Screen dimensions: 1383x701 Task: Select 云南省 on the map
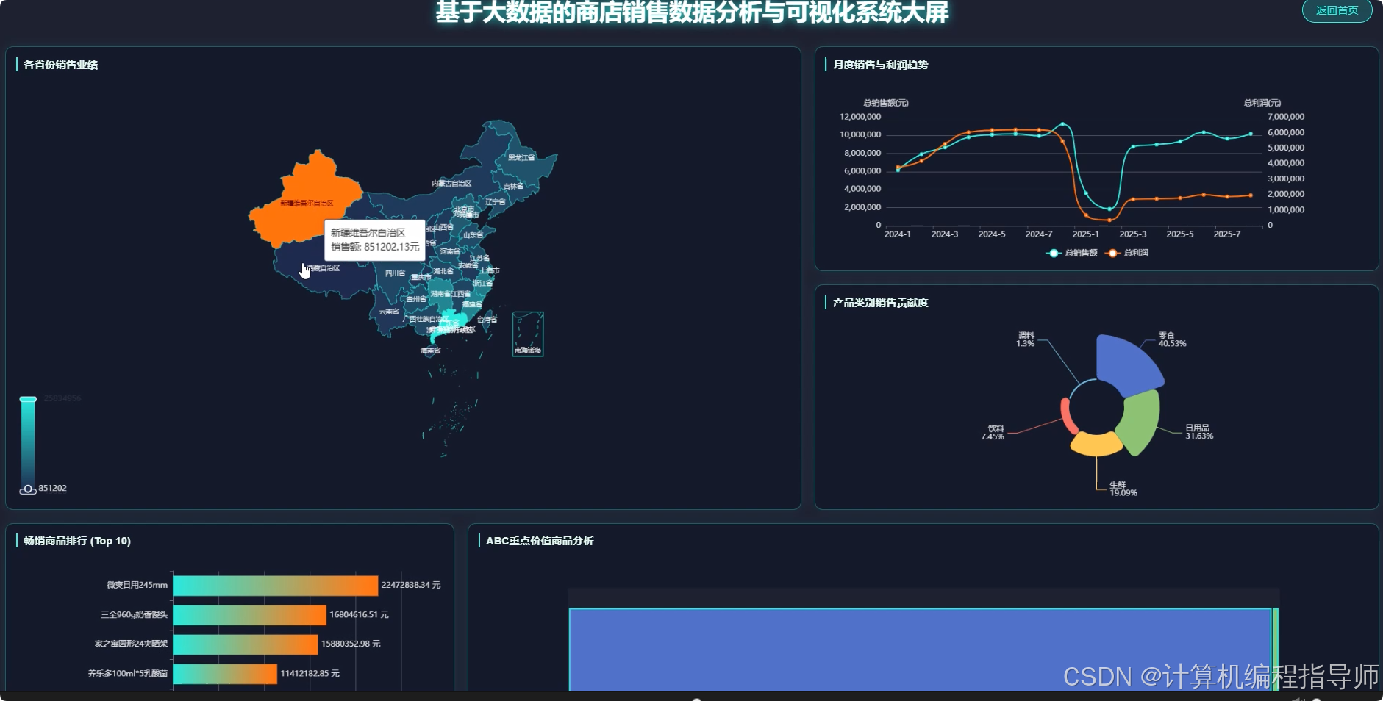tap(389, 312)
